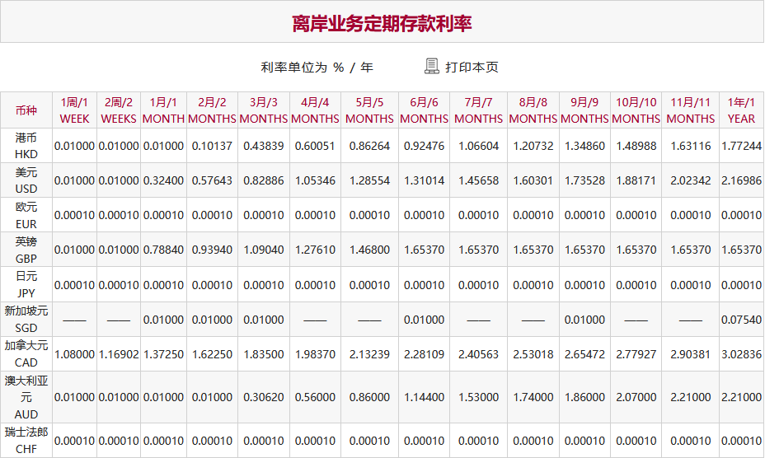The image size is (765, 458).
Task: Select the 英镑 GBP row label
Action: coord(26,250)
